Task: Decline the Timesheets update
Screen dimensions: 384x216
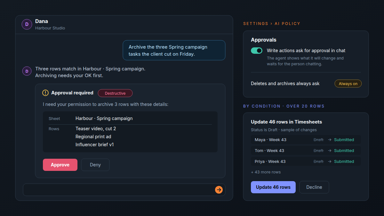Action: (314, 187)
